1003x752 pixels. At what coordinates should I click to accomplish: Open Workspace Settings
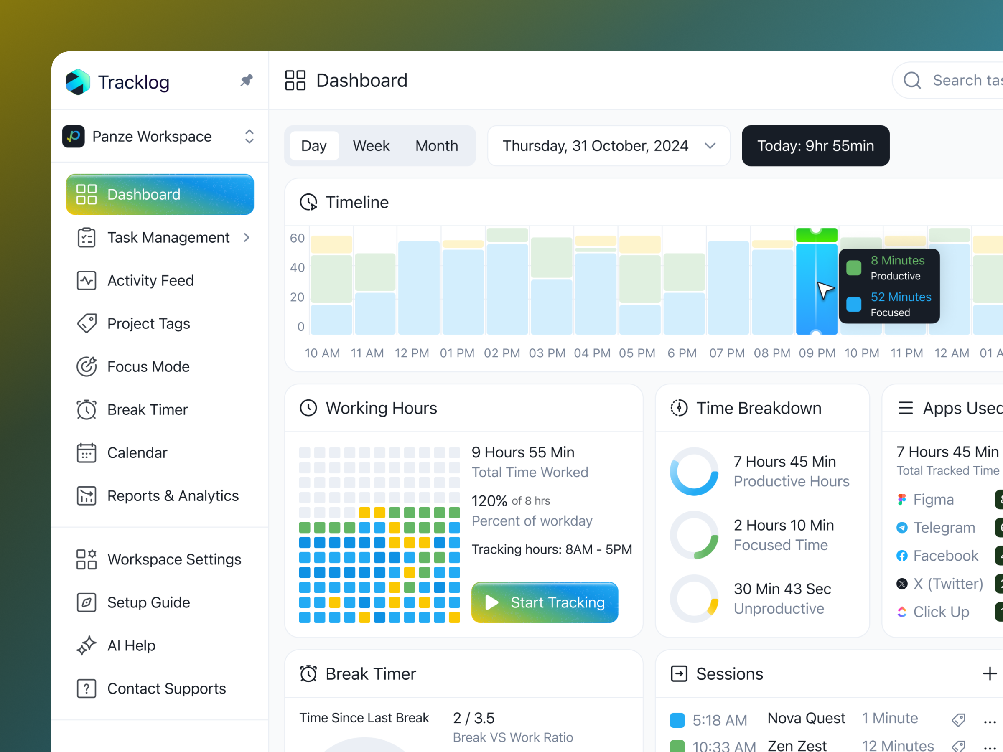click(x=174, y=559)
